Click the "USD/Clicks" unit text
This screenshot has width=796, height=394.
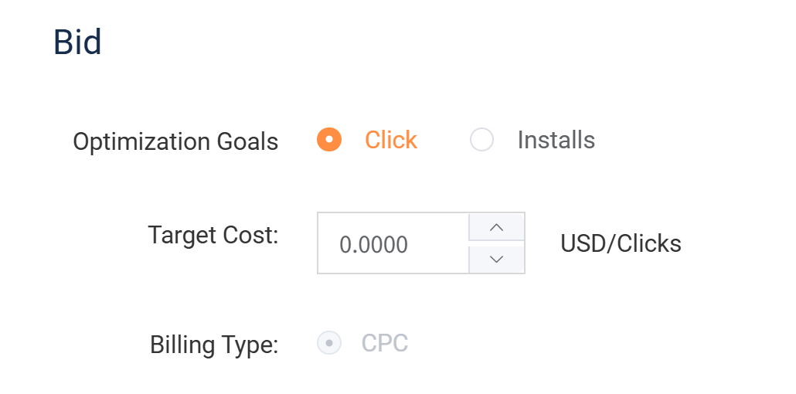click(621, 244)
